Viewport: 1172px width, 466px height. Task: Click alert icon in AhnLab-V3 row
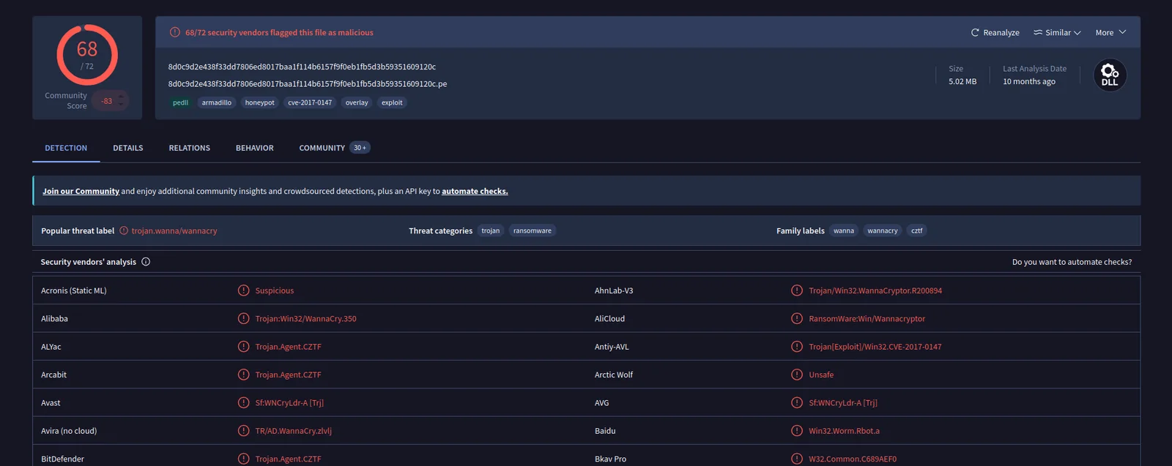(797, 290)
